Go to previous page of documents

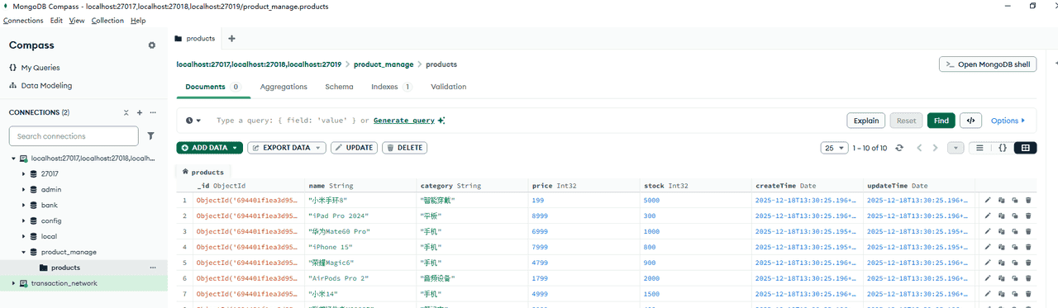[x=919, y=148]
